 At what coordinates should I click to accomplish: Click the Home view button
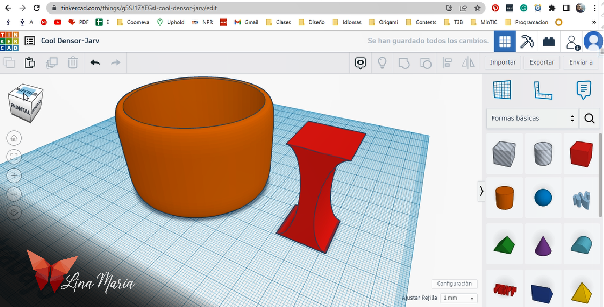14,138
